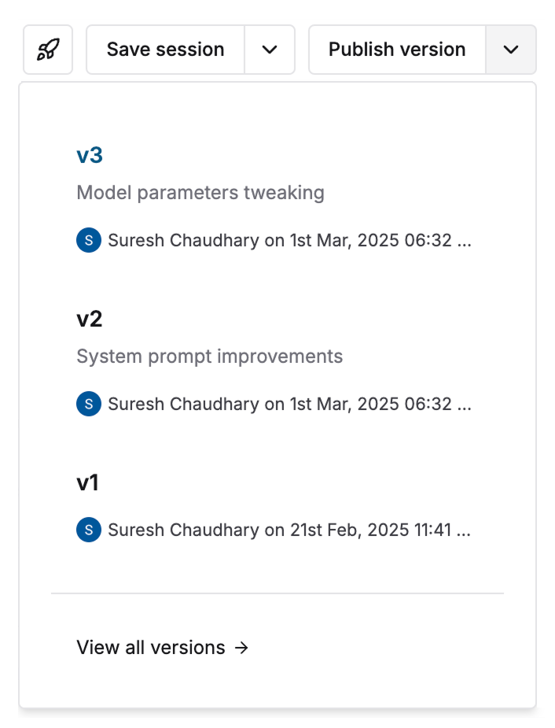Click v1 timestamp 21st Feb, 2025 11:41
555x728 pixels.
(371, 530)
